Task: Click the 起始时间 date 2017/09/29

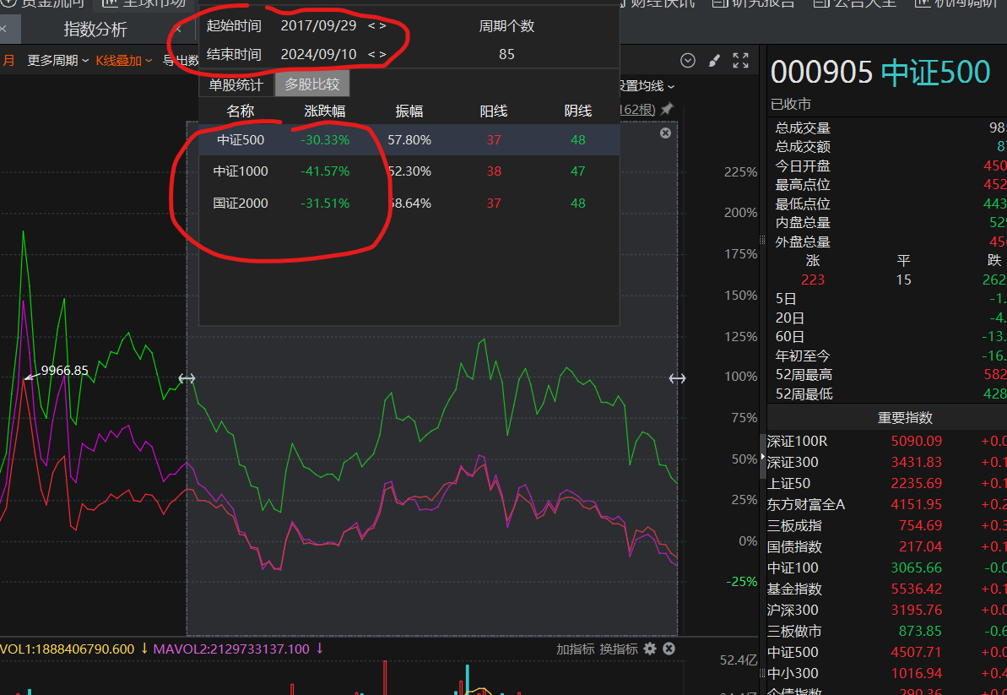Action: (x=318, y=25)
